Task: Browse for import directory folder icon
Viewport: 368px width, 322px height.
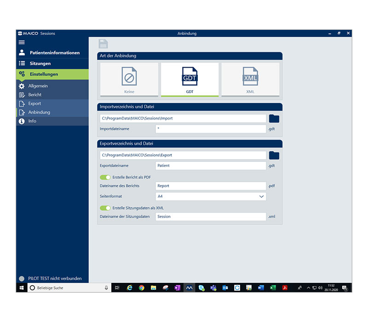Action: coord(274,119)
